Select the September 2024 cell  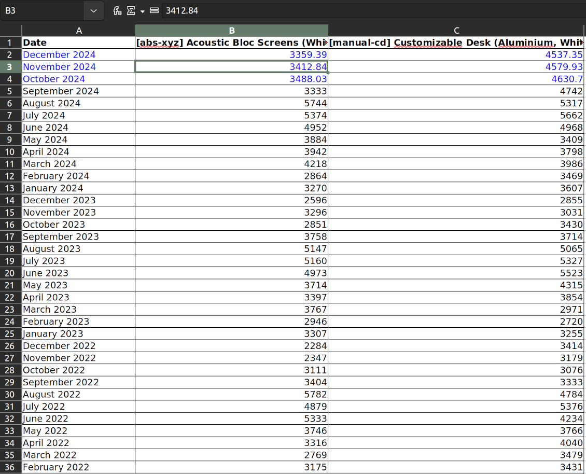pyautogui.click(x=78, y=91)
